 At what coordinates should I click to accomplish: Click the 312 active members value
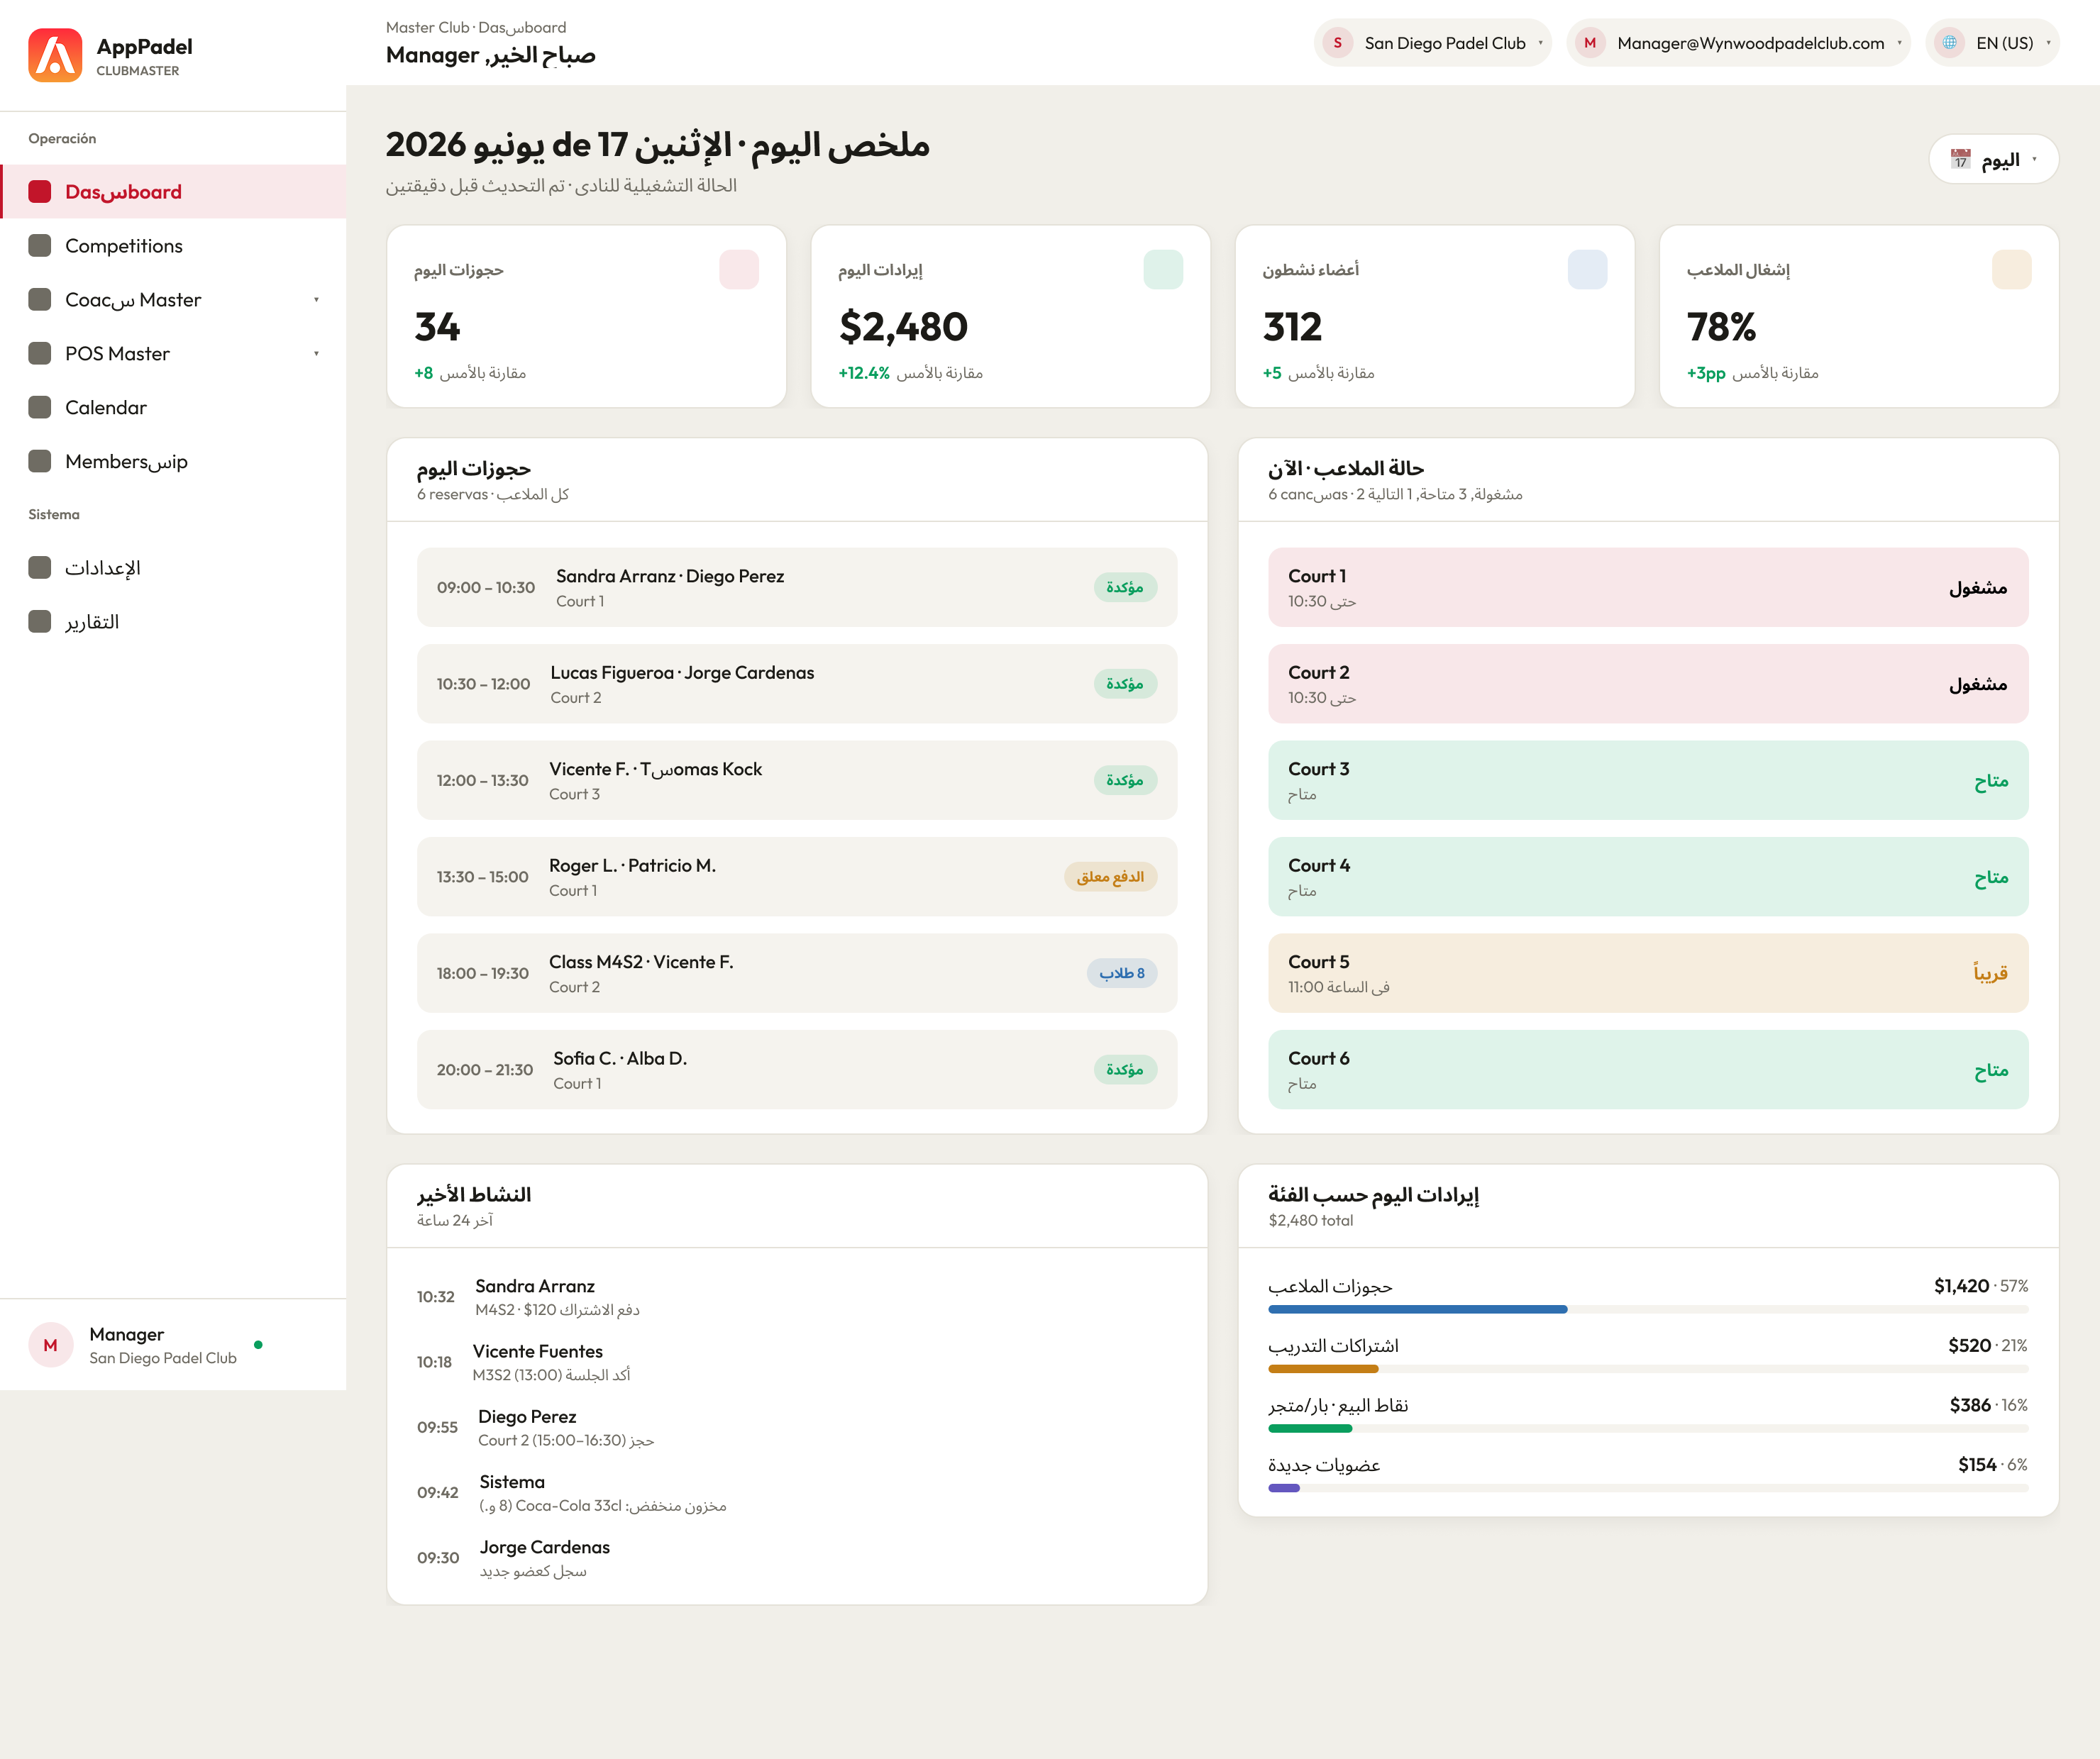[1292, 327]
